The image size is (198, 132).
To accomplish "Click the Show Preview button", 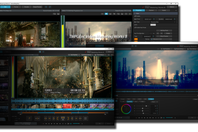I will coord(164,36).
